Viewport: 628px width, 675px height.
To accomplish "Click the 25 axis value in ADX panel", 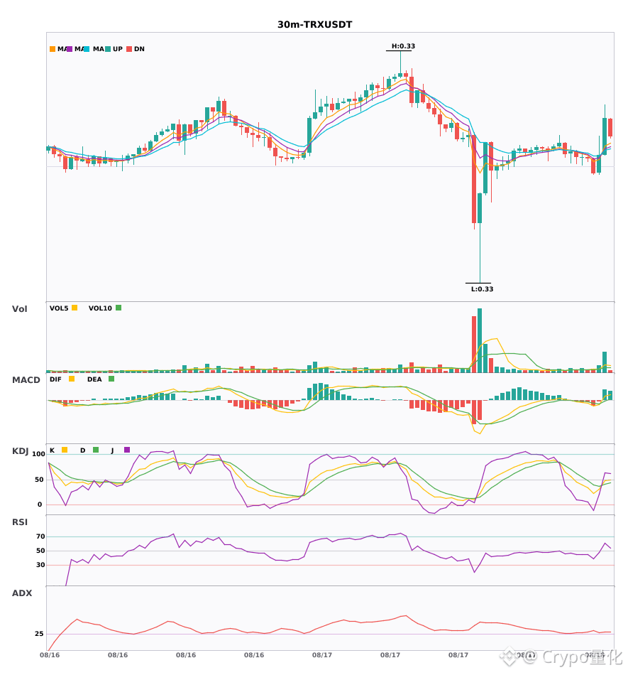I will pyautogui.click(x=39, y=634).
